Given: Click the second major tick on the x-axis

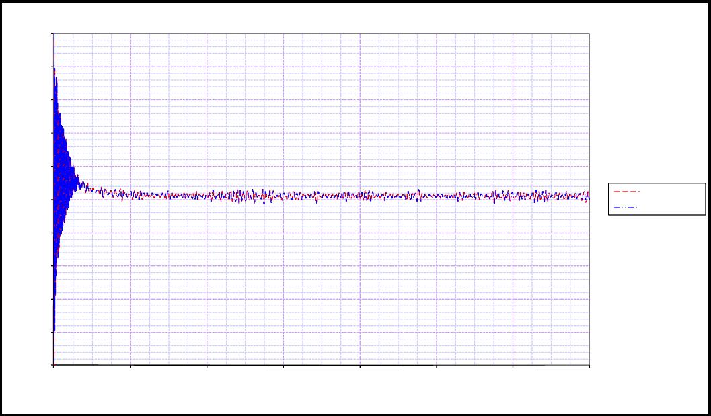Looking at the screenshot, I should [130, 365].
